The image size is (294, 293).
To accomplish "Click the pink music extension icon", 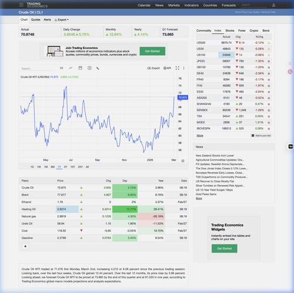I will pos(290,72).
